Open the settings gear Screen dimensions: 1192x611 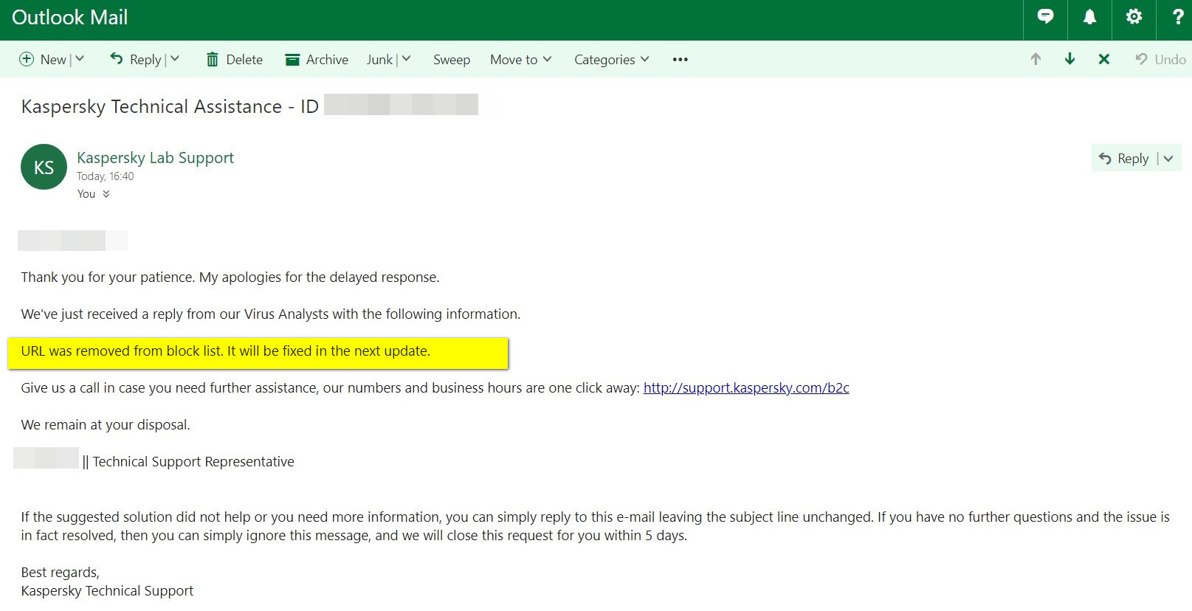tap(1134, 17)
